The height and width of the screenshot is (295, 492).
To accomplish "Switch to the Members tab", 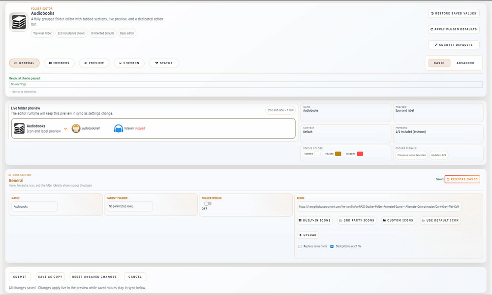I will point(59,63).
